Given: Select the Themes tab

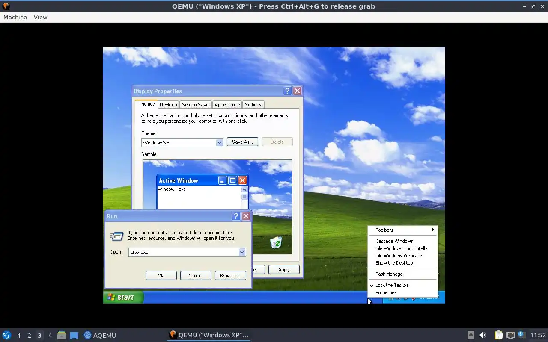Looking at the screenshot, I should (146, 104).
